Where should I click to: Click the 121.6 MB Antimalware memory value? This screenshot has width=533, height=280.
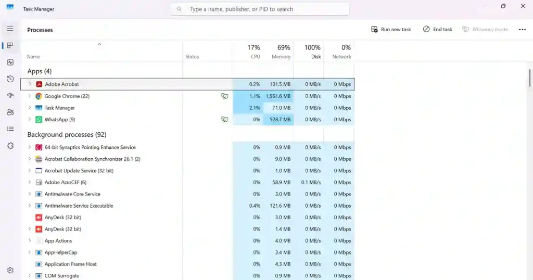280,206
